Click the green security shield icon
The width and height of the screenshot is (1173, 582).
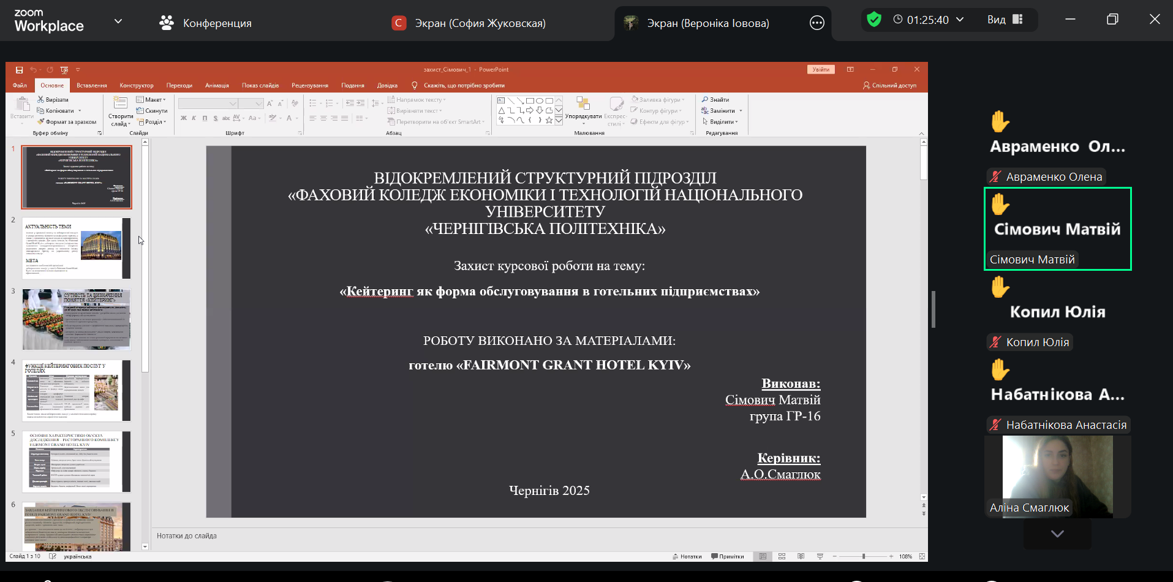[874, 20]
